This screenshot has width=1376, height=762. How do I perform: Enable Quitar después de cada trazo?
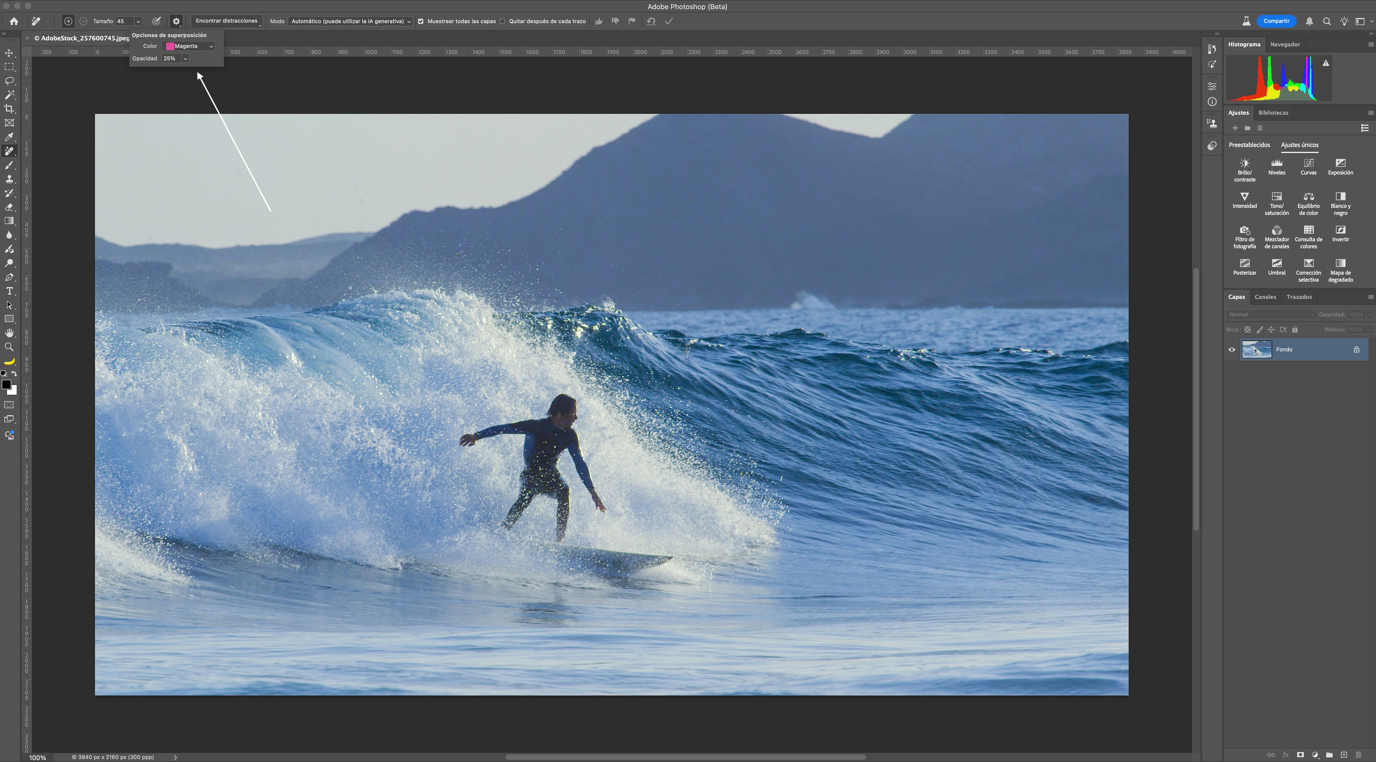502,21
